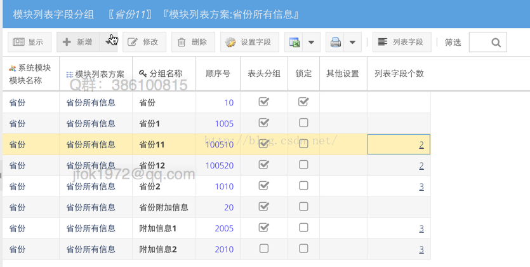Click sequence number 2010
Viewport: 530px width, 267px height.
[x=224, y=250]
